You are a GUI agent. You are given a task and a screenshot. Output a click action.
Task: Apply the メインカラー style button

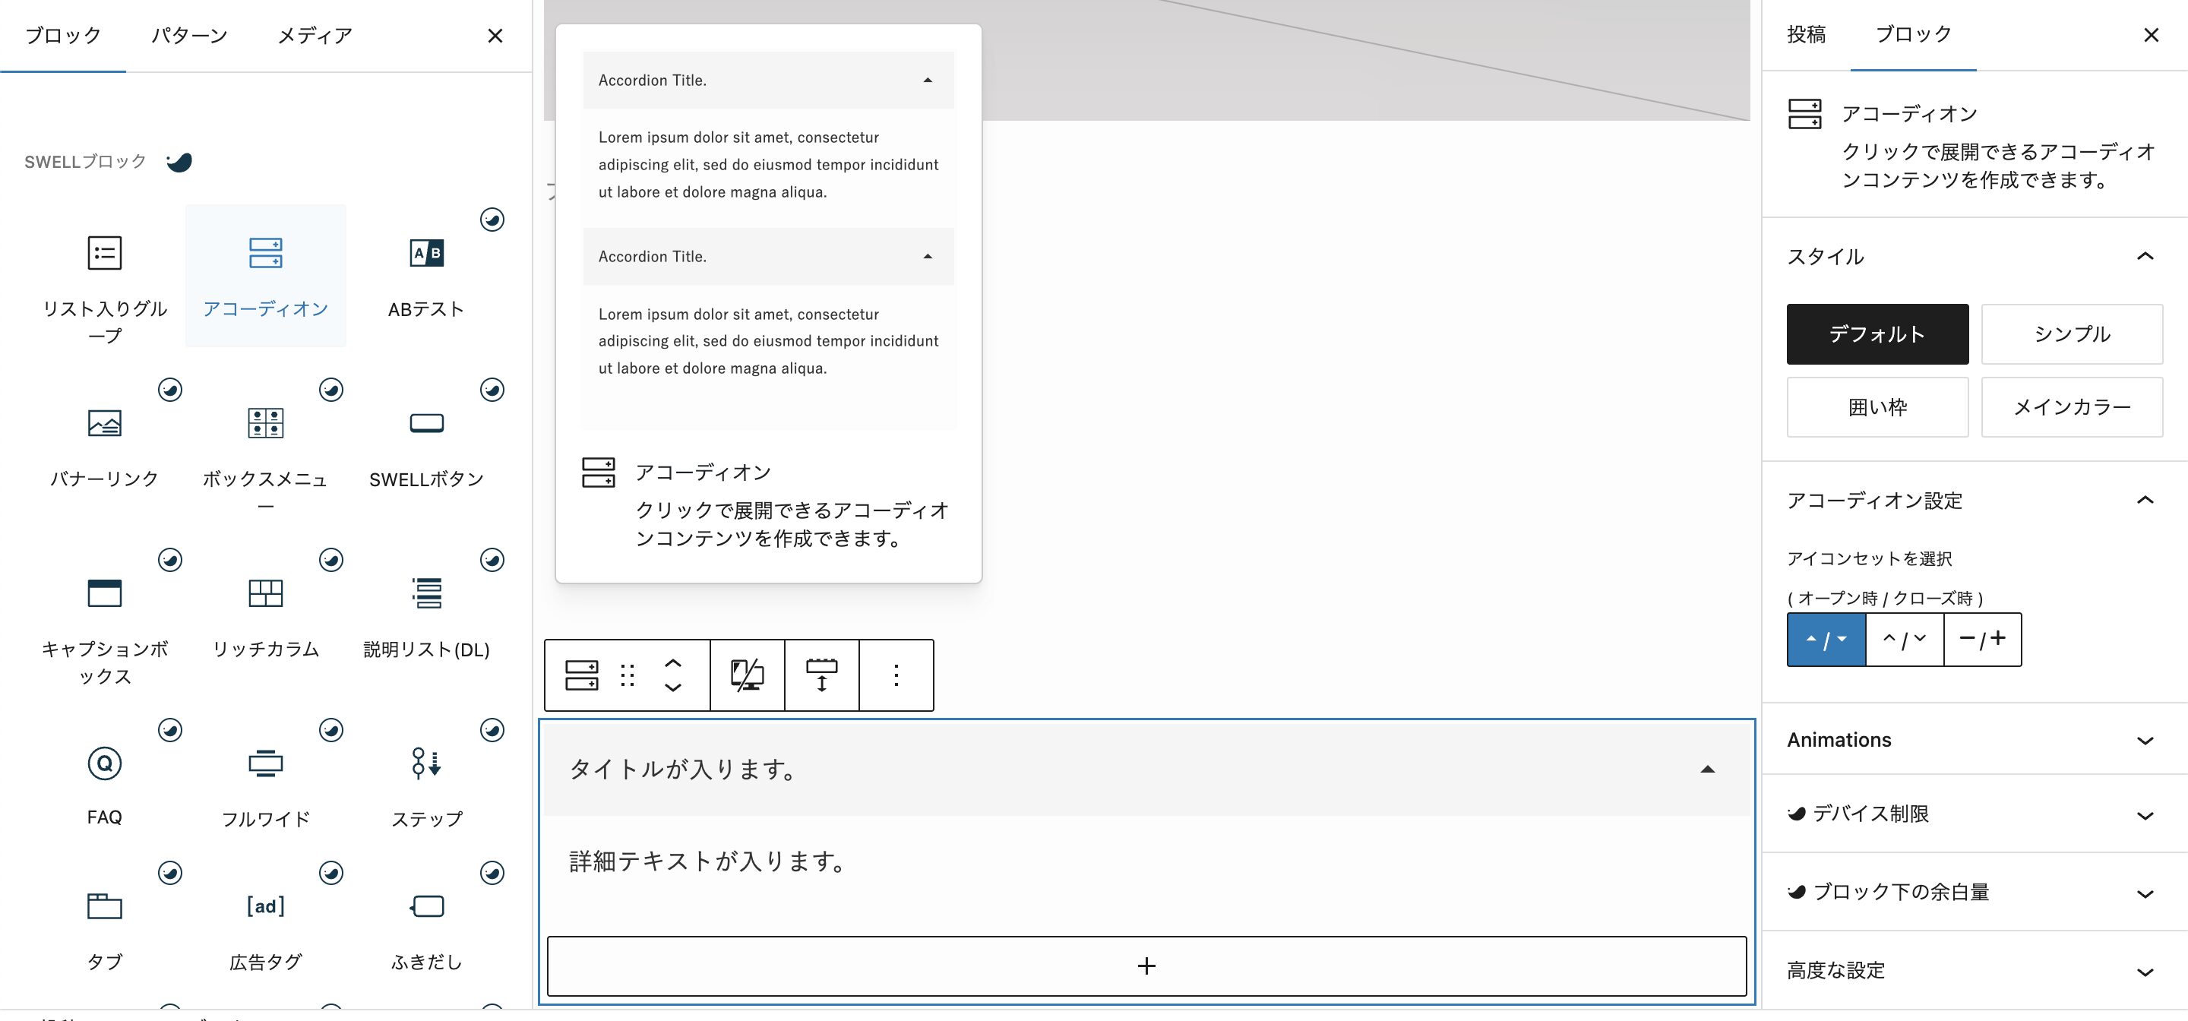coord(2071,407)
